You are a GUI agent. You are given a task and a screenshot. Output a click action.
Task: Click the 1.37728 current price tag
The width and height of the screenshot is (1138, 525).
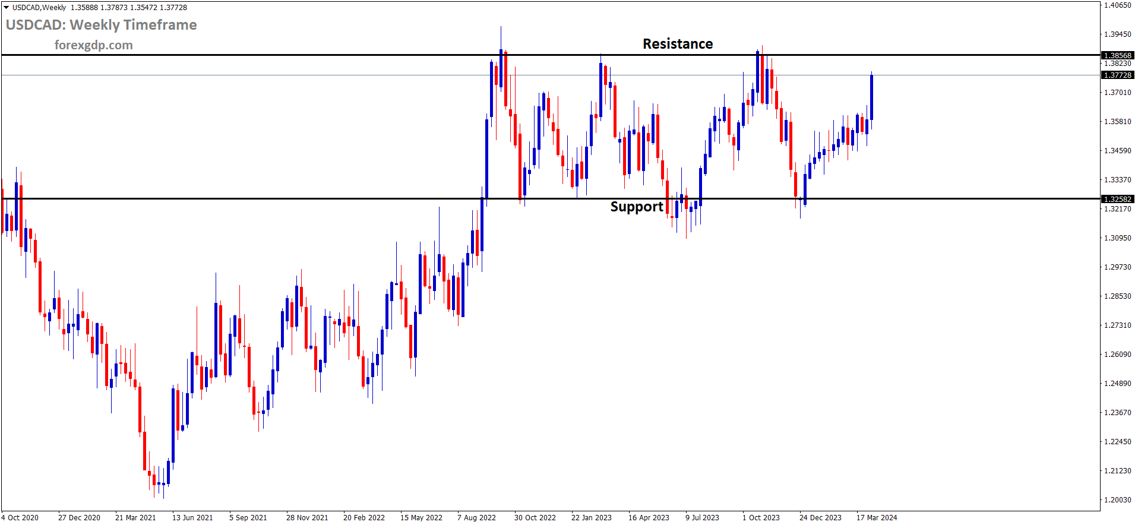pyautogui.click(x=1118, y=75)
